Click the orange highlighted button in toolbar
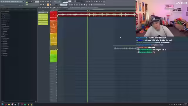 [48, 5]
